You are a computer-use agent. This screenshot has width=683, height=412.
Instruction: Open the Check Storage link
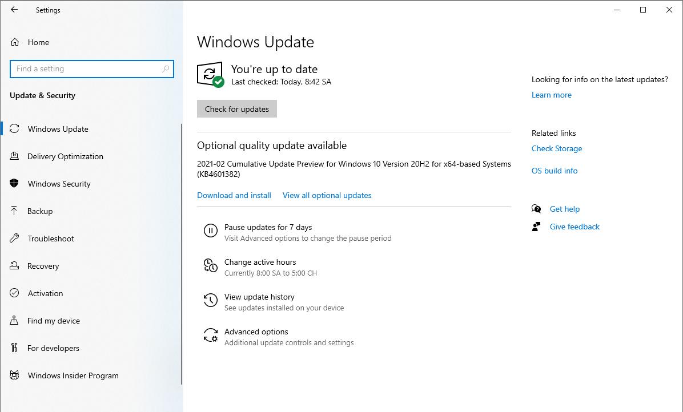[x=557, y=148]
